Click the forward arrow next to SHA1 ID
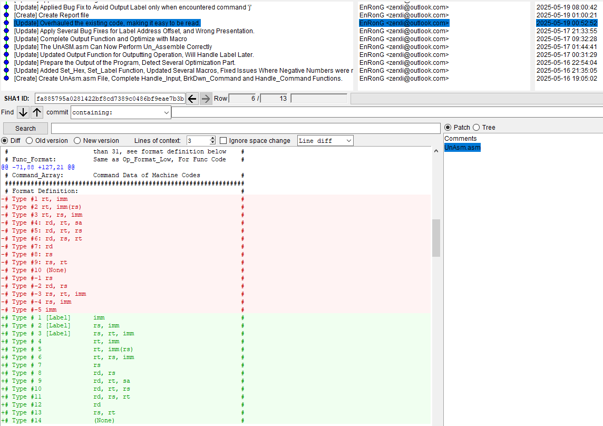The image size is (603, 426). click(206, 99)
